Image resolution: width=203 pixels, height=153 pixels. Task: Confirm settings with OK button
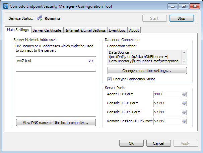coord(131,143)
